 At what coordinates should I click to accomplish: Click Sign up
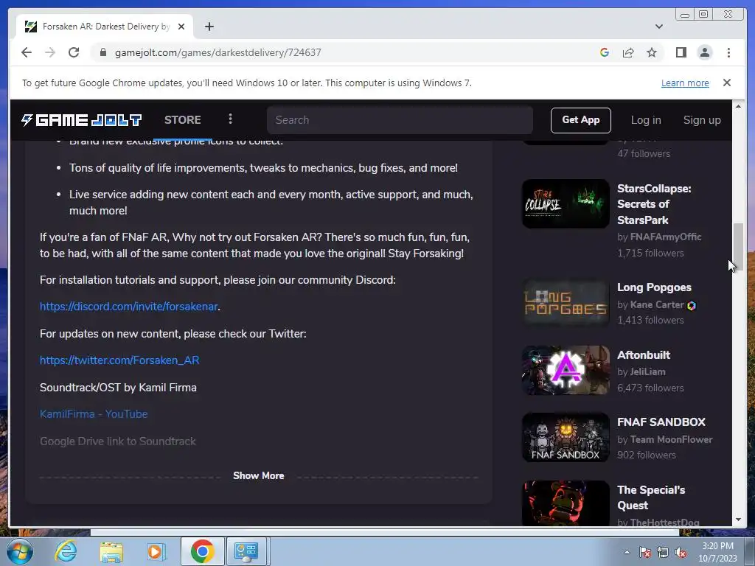(x=702, y=120)
